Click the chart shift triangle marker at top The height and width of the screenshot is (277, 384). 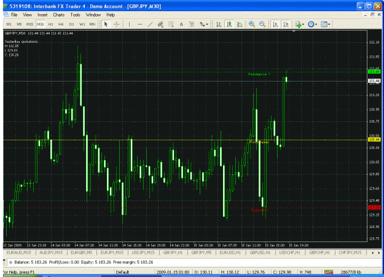tap(294, 31)
